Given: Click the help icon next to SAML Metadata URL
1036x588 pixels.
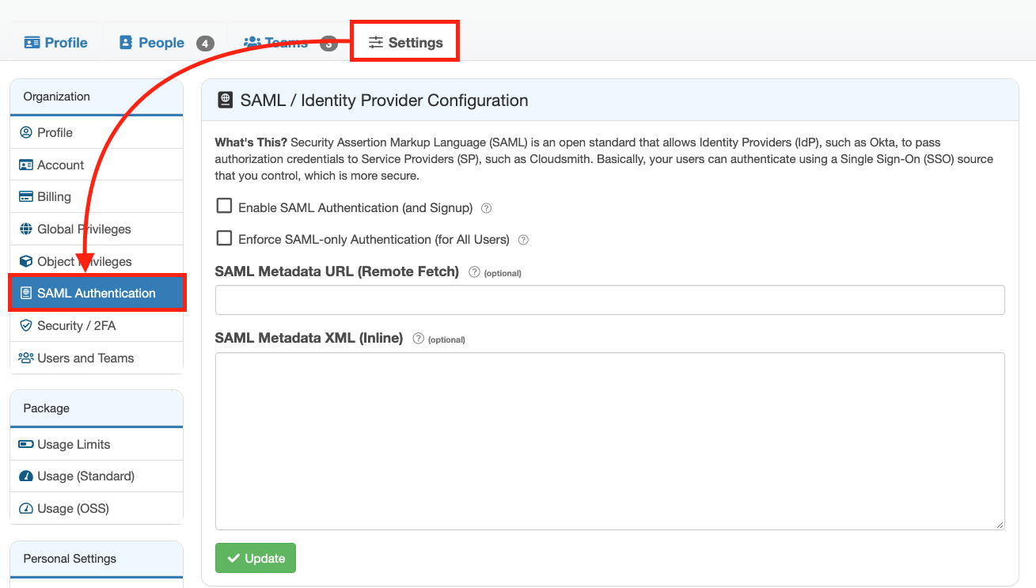Looking at the screenshot, I should 474,271.
